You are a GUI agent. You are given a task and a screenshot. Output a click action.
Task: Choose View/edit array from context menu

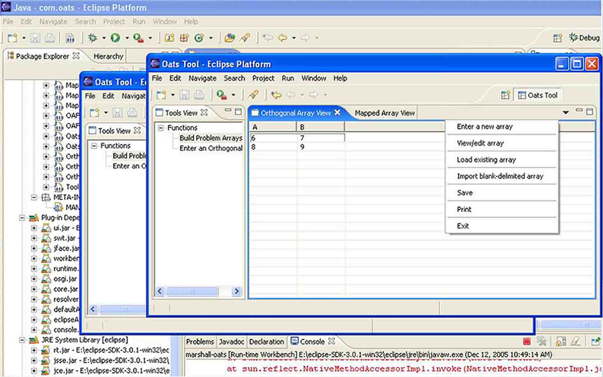[x=502, y=143]
